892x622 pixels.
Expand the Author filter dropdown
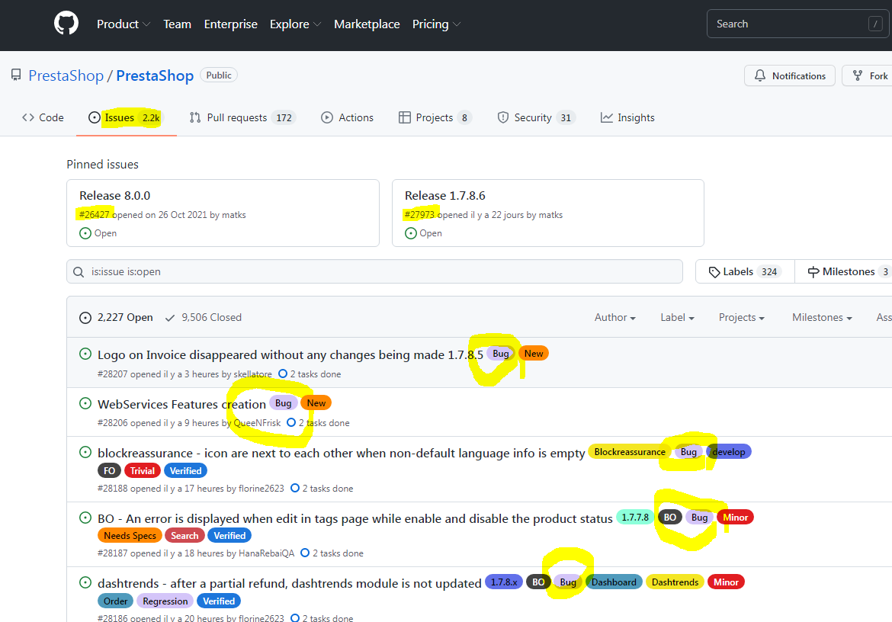(615, 317)
